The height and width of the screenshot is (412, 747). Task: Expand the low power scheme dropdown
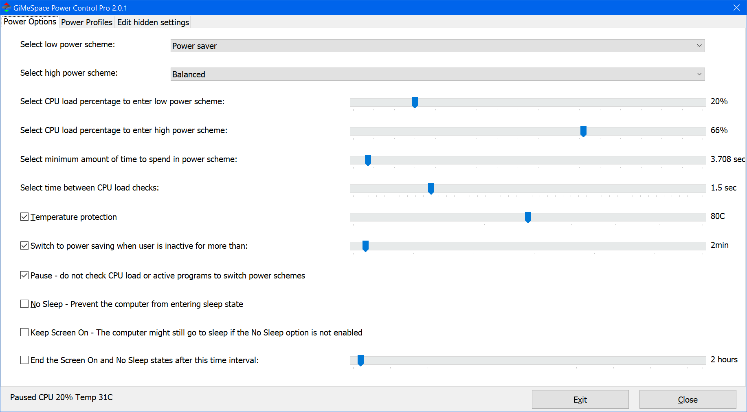click(699, 46)
